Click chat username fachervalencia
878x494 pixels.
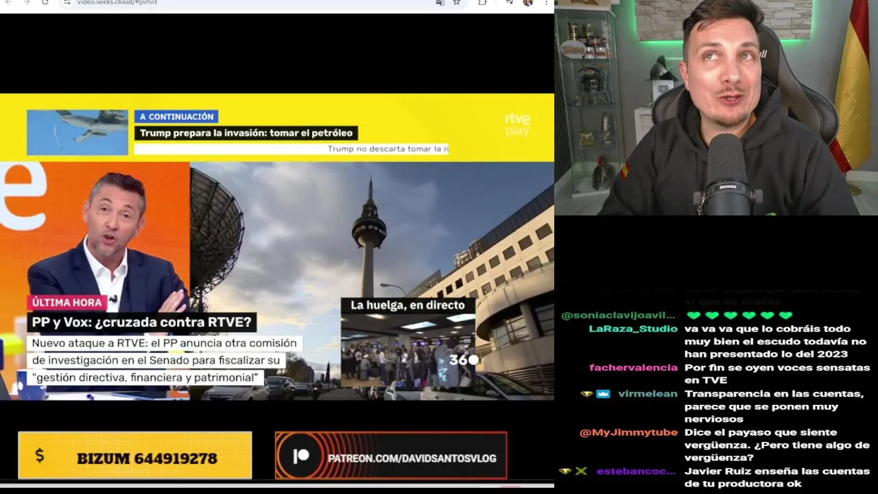coord(633,368)
